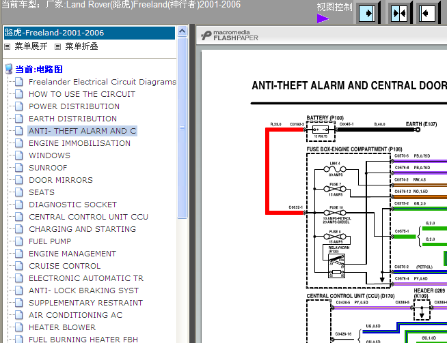Click the page icon beside DOOR MIRRORS

pos(19,180)
